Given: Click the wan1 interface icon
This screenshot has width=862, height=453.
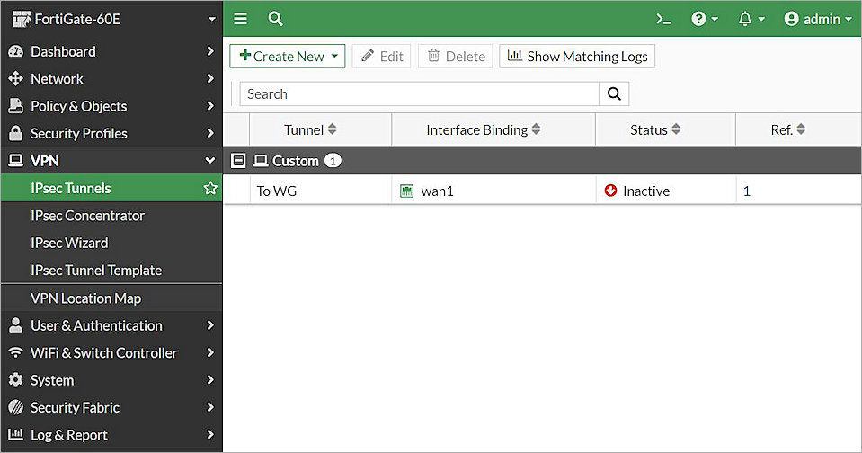Looking at the screenshot, I should (407, 191).
